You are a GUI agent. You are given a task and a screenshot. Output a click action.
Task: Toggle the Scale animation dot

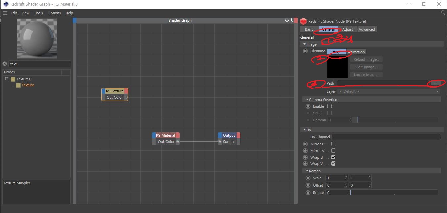click(308, 178)
